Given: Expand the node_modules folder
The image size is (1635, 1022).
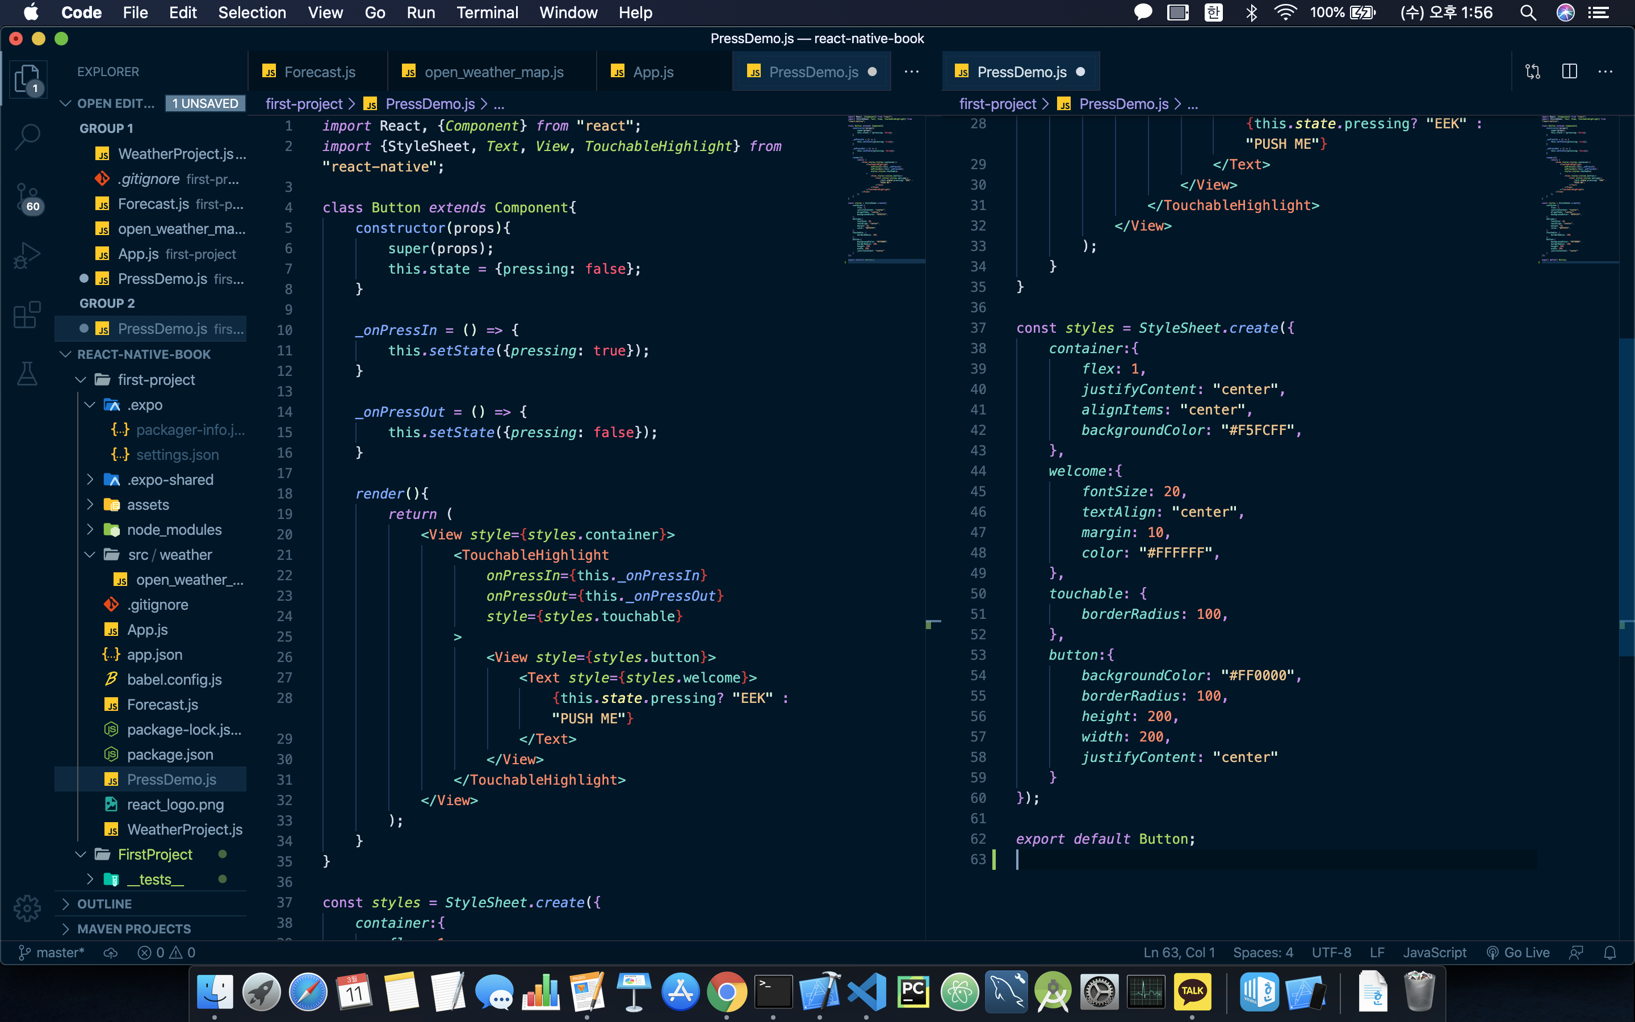Looking at the screenshot, I should click(x=174, y=529).
